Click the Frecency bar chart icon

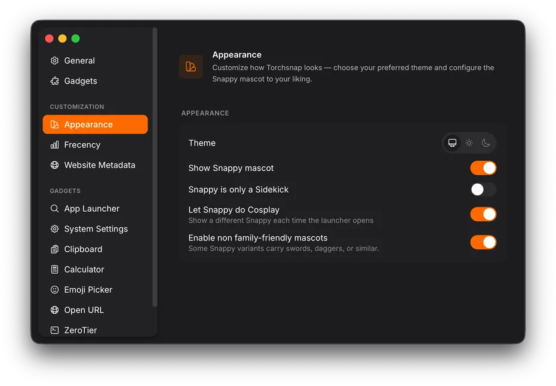[54, 144]
